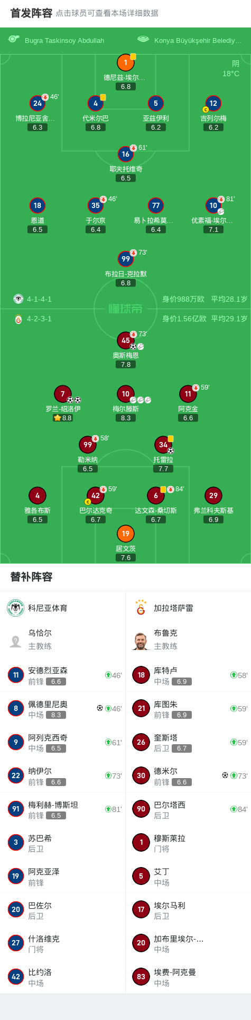Select 奥斯梅恩 number 45 player badge
The width and height of the screenshot is (251, 1020).
click(125, 340)
